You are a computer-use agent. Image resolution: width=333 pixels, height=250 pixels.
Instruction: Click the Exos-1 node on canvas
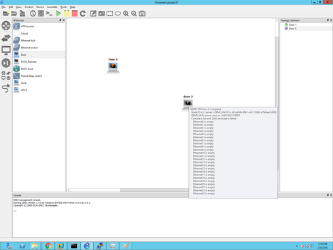(x=113, y=68)
